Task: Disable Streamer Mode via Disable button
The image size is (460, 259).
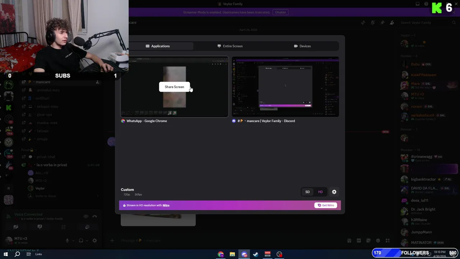Action: coord(280,12)
